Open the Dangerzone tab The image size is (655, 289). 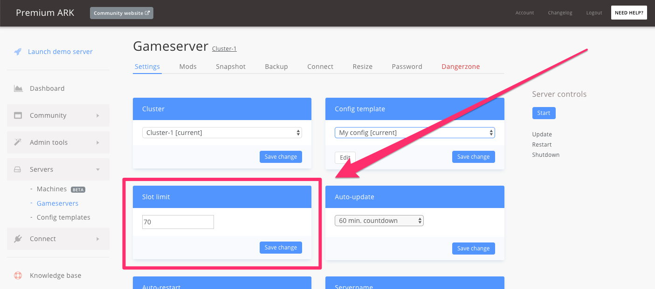(x=461, y=67)
